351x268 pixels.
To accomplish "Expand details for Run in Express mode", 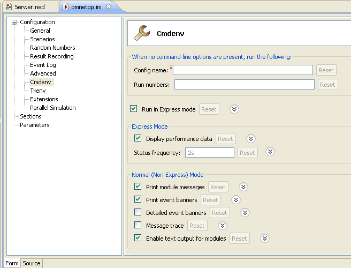I will [x=234, y=109].
